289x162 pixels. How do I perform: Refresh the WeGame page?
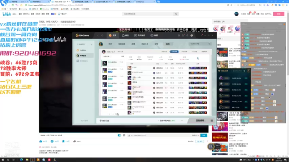coord(102,35)
